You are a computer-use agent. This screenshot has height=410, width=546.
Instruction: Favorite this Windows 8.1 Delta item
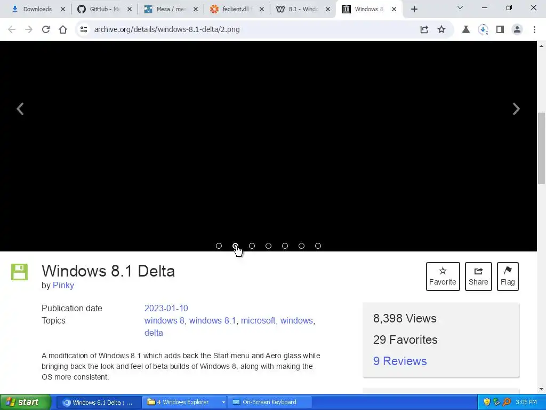(443, 277)
